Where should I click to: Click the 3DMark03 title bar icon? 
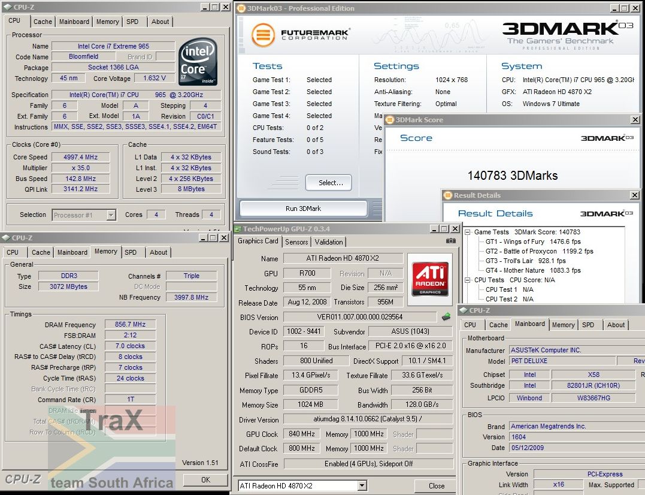[x=241, y=8]
